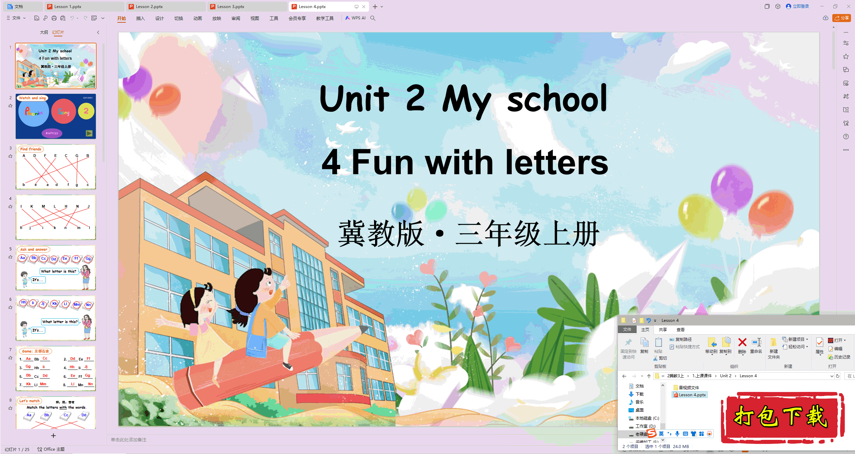Image resolution: width=855 pixels, height=454 pixels.
Task: Open the 文件 menu dropdown
Action: [16, 18]
